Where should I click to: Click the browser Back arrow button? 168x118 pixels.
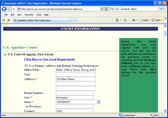point(4,9)
